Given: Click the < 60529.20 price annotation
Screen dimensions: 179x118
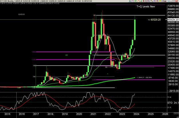Looking at the screenshot, I should tap(154, 20).
